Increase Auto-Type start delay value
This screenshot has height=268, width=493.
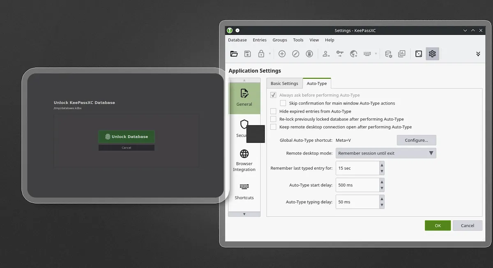(x=382, y=182)
